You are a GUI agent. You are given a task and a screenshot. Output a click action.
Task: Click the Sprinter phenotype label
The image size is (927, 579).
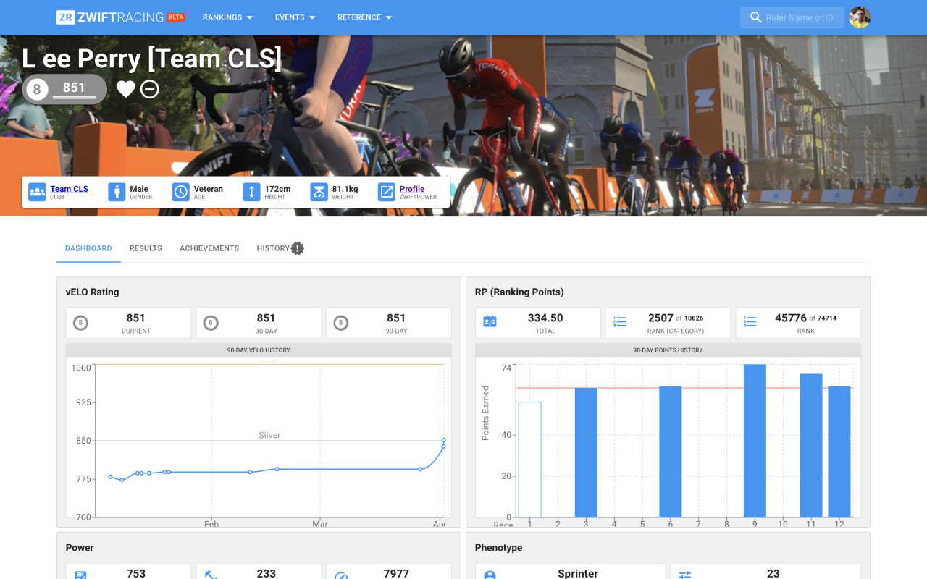pos(578,573)
